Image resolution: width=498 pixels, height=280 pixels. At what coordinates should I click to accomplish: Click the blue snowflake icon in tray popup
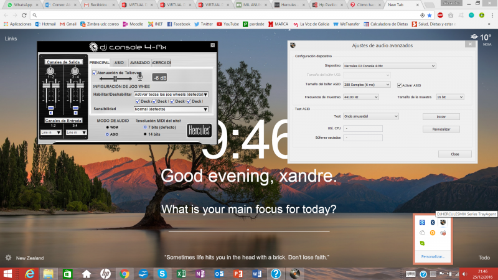[422, 222]
